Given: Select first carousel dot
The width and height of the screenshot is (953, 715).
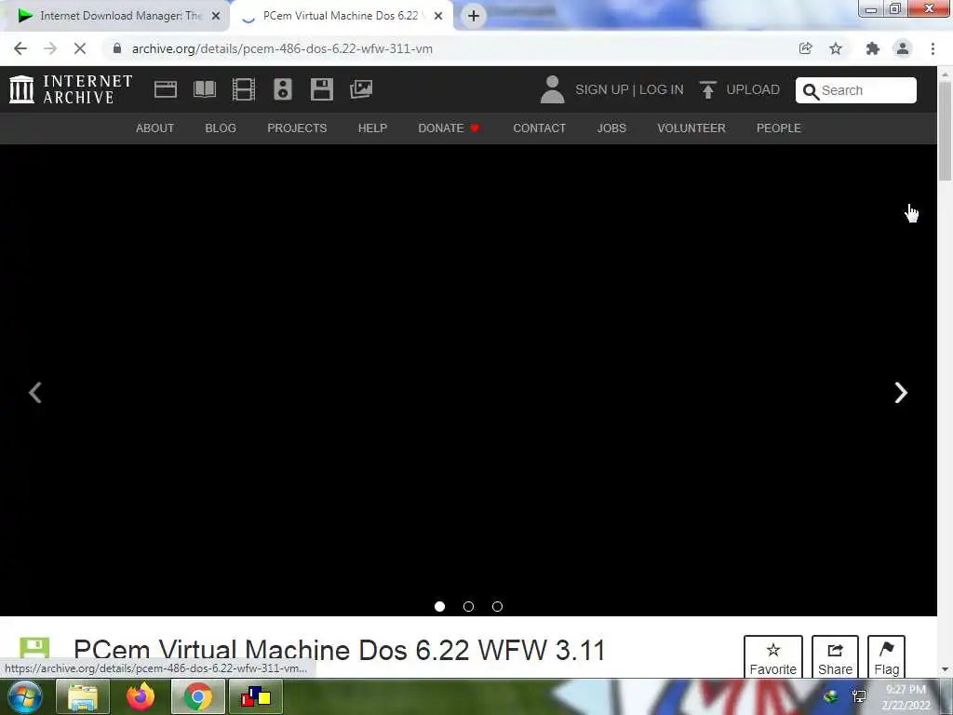Looking at the screenshot, I should [439, 606].
